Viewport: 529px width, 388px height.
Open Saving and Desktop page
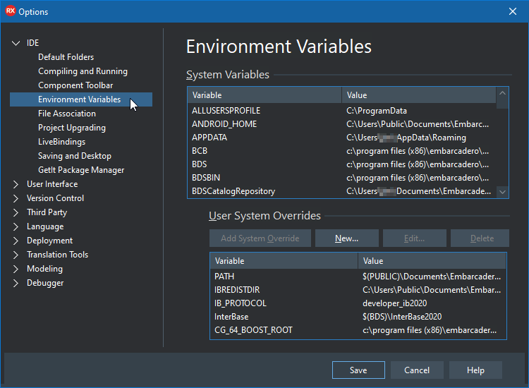(75, 156)
